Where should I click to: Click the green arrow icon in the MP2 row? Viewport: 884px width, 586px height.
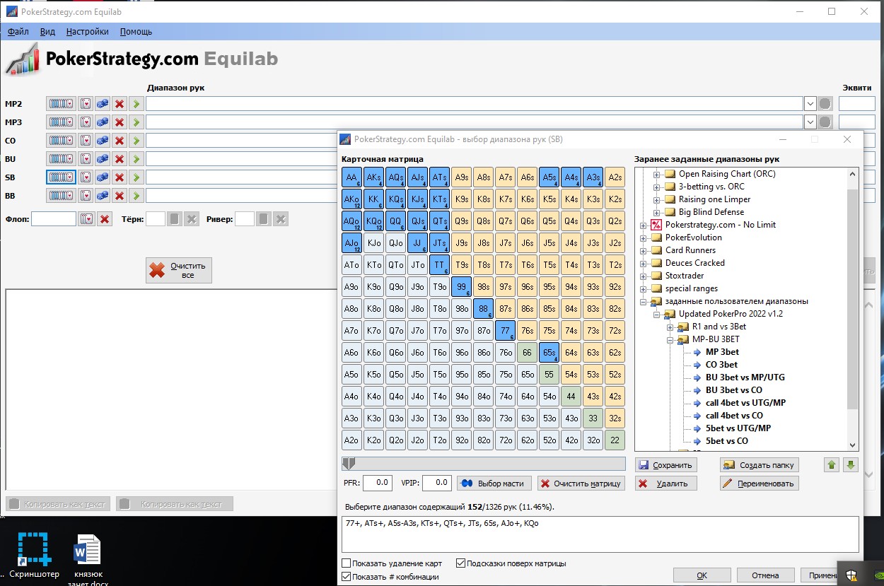tap(136, 104)
